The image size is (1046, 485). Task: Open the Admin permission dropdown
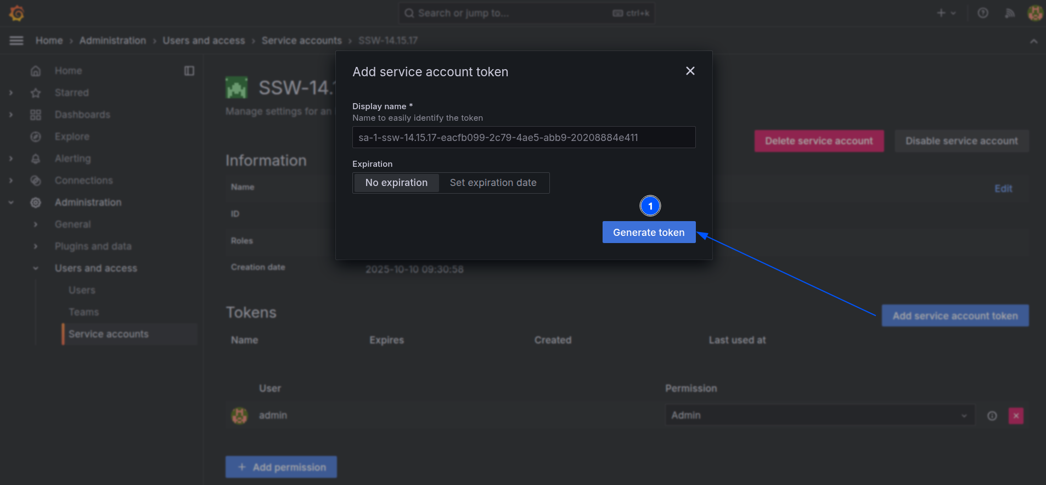(x=820, y=415)
